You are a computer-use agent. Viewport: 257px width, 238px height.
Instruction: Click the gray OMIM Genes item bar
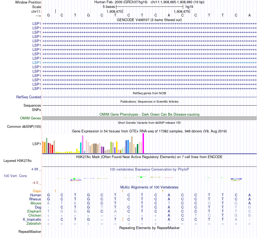click(x=149, y=118)
